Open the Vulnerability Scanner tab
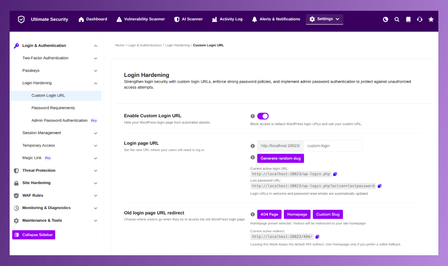 click(x=141, y=19)
